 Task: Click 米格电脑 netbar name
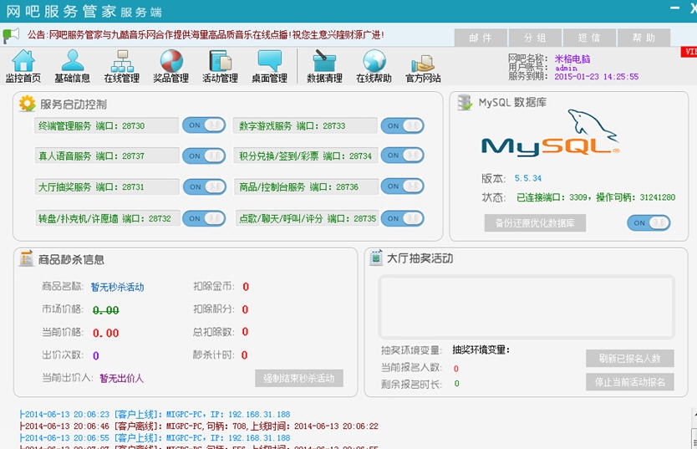(572, 59)
